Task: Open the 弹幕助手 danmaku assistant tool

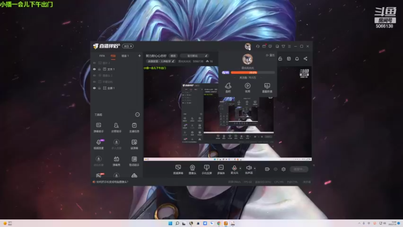Action: click(x=98, y=128)
